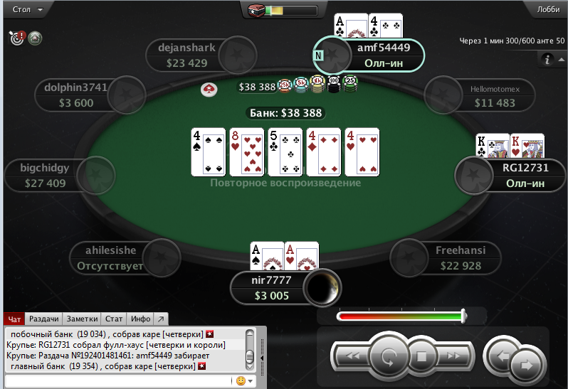Open the emoji smiley picker
This screenshot has width=568, height=389.
241,380
